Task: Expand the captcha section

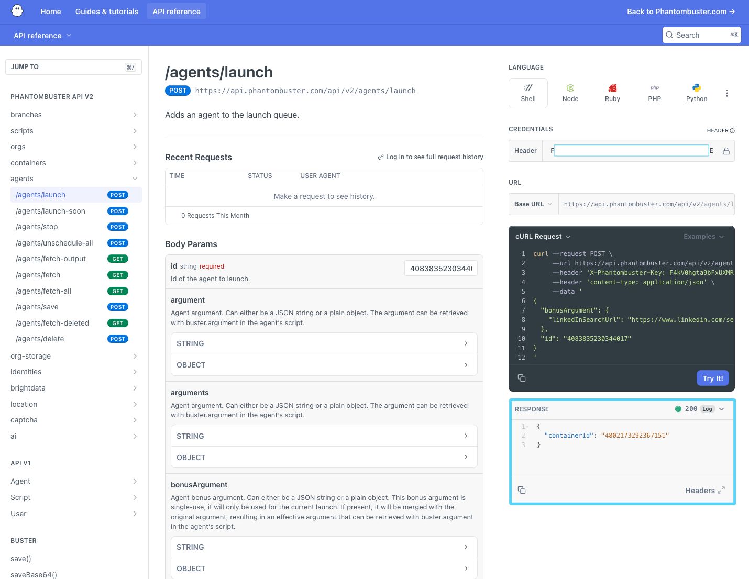Action: [x=135, y=420]
